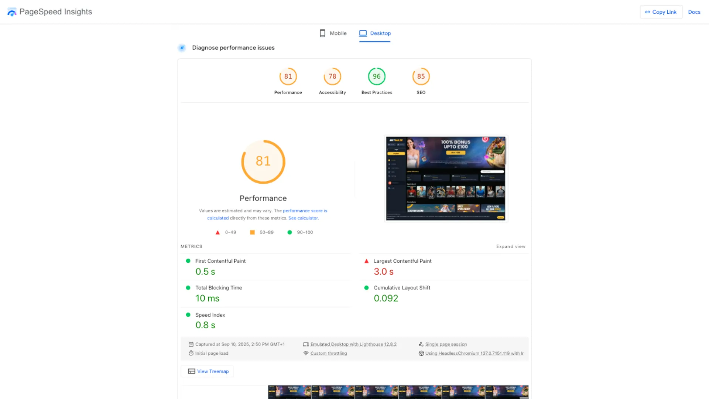Click the stopwatch icon beside Initial page load
Image resolution: width=709 pixels, height=399 pixels.
click(x=191, y=353)
